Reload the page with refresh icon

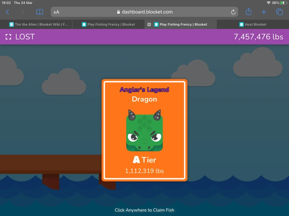pyautogui.click(x=233, y=12)
